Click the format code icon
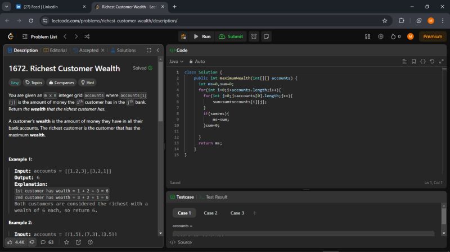The image size is (450, 252). 404,61
